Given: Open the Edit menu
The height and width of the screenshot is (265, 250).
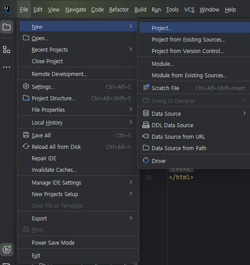Looking at the screenshot, I should (x=38, y=10).
